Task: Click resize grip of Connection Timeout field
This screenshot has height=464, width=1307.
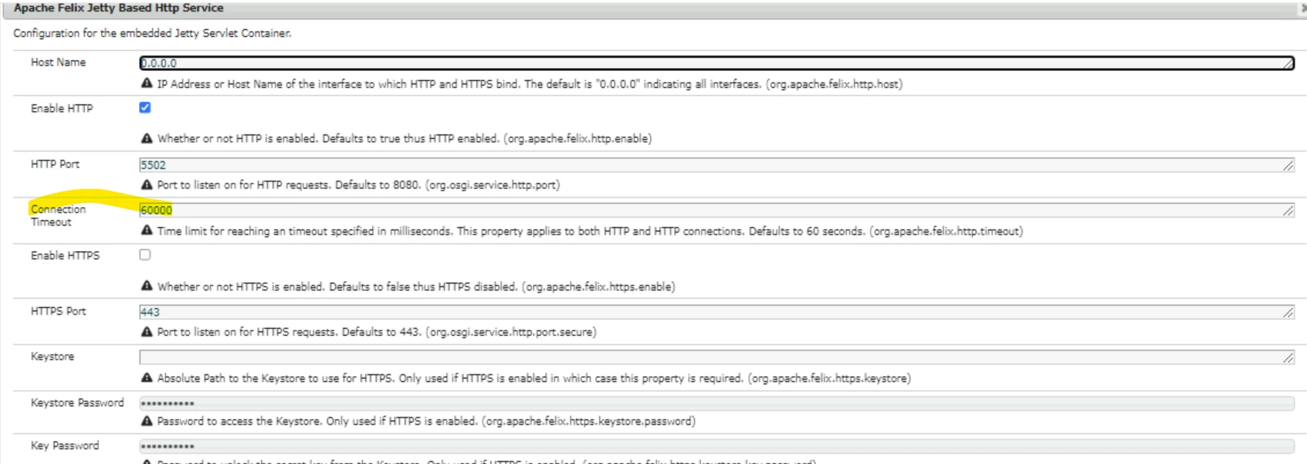Action: 1288,211
